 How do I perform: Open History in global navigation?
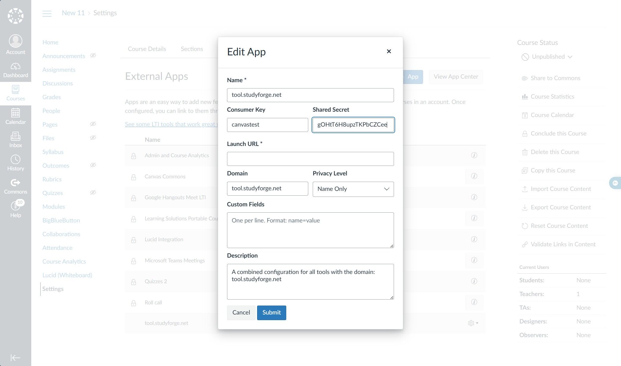pyautogui.click(x=15, y=163)
